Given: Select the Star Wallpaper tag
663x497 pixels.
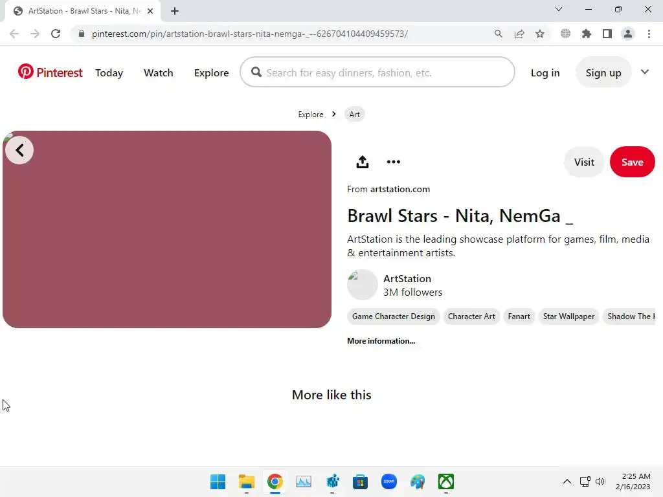Looking at the screenshot, I should click(568, 316).
